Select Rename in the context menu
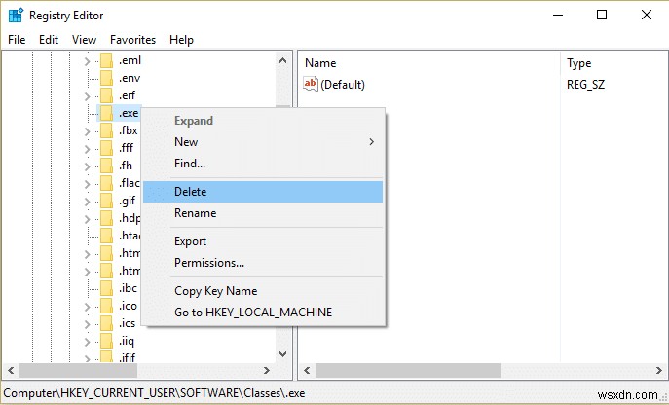Screen dimensions: 669x405 [195, 213]
